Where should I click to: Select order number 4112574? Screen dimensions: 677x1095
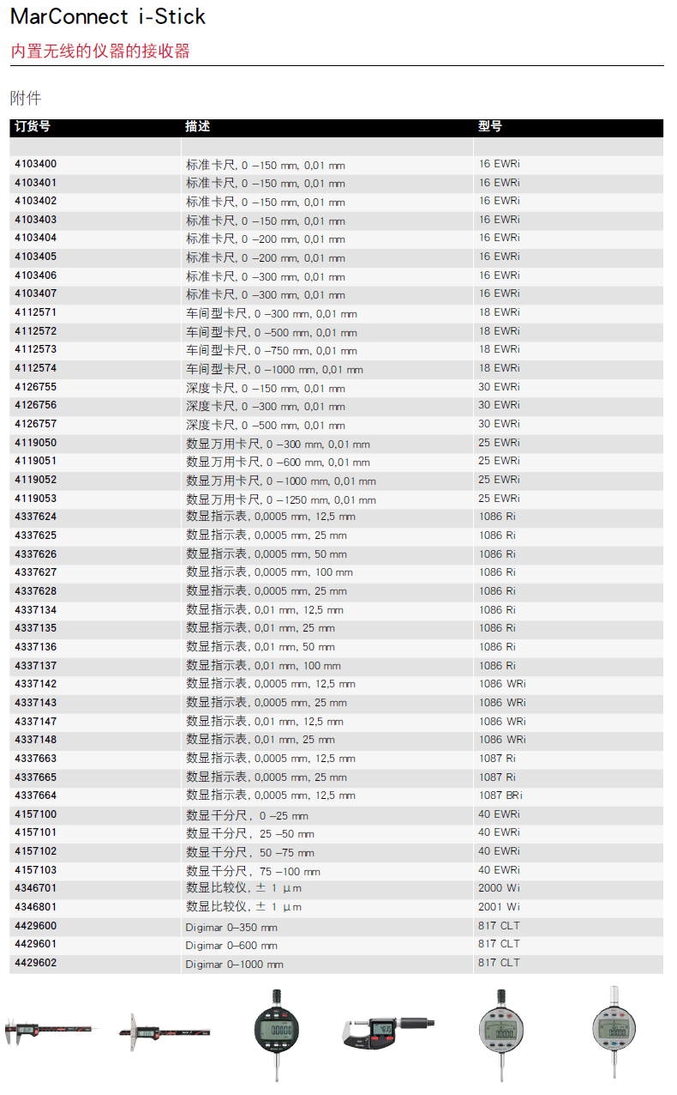coord(36,368)
